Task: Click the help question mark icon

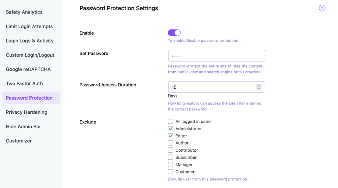Action: pyautogui.click(x=322, y=8)
